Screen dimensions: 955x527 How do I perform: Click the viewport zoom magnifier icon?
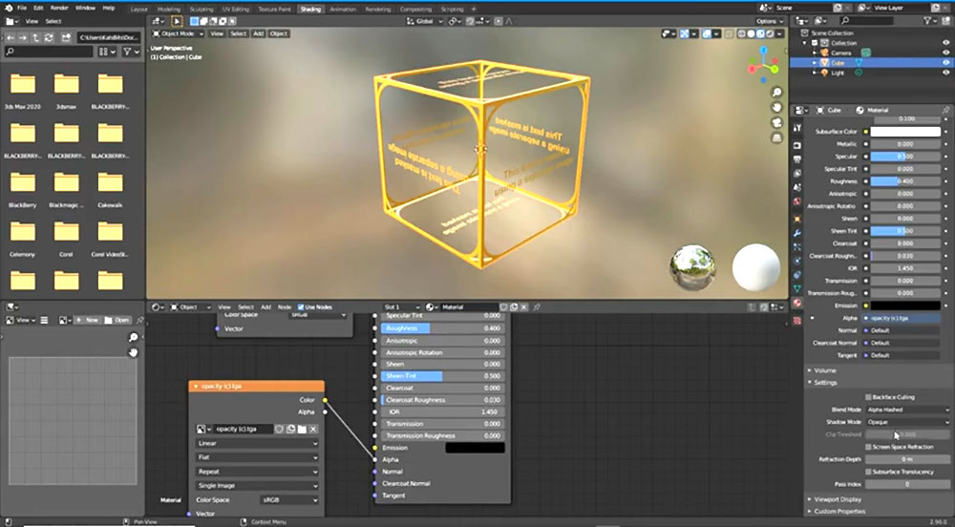coord(777,94)
